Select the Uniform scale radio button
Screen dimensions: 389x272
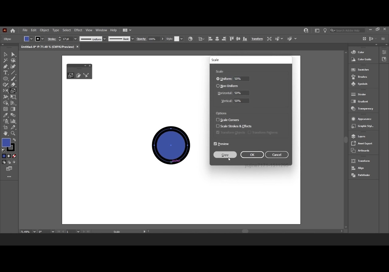click(x=218, y=79)
